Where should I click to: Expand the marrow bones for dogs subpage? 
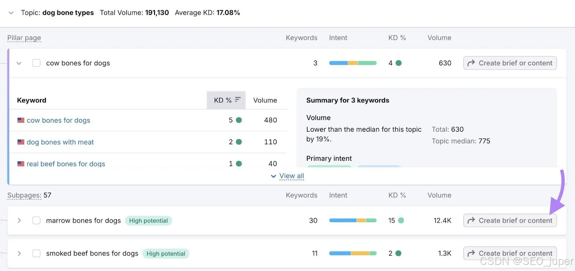(19, 220)
